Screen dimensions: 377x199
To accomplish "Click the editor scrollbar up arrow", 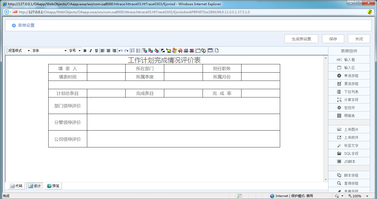I will coord(326,58).
